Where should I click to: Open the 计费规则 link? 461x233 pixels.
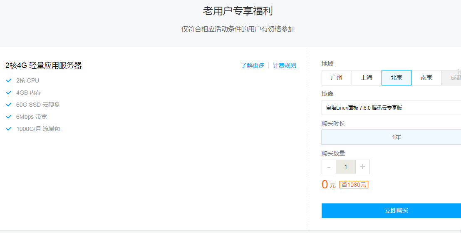click(x=285, y=65)
